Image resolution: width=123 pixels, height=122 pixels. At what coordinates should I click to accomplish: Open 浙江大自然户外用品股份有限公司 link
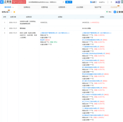(x=93, y=95)
